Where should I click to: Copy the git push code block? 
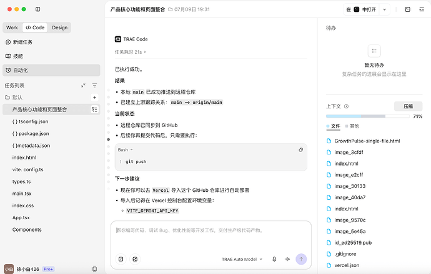[x=300, y=150]
